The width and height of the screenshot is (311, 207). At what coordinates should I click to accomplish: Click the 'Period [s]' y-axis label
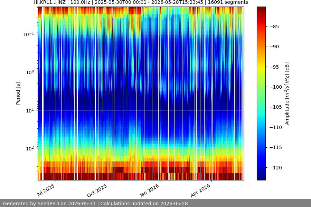point(18,93)
